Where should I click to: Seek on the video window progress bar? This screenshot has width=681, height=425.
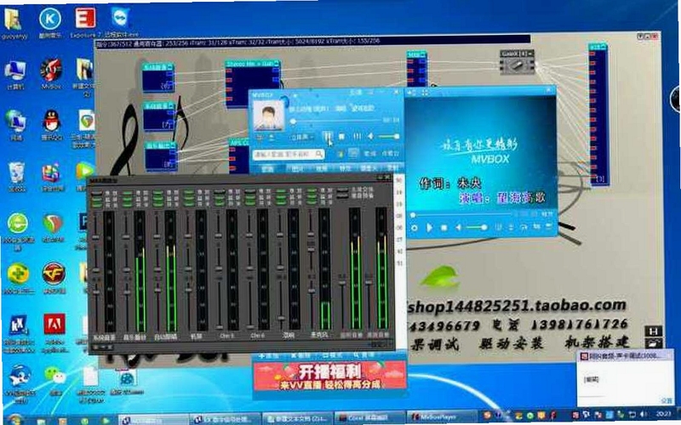pos(461,215)
